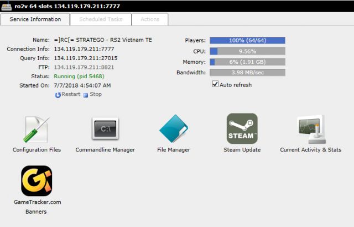Click the Memory usage bar
Viewport: 354px width, 227px height.
pos(247,62)
